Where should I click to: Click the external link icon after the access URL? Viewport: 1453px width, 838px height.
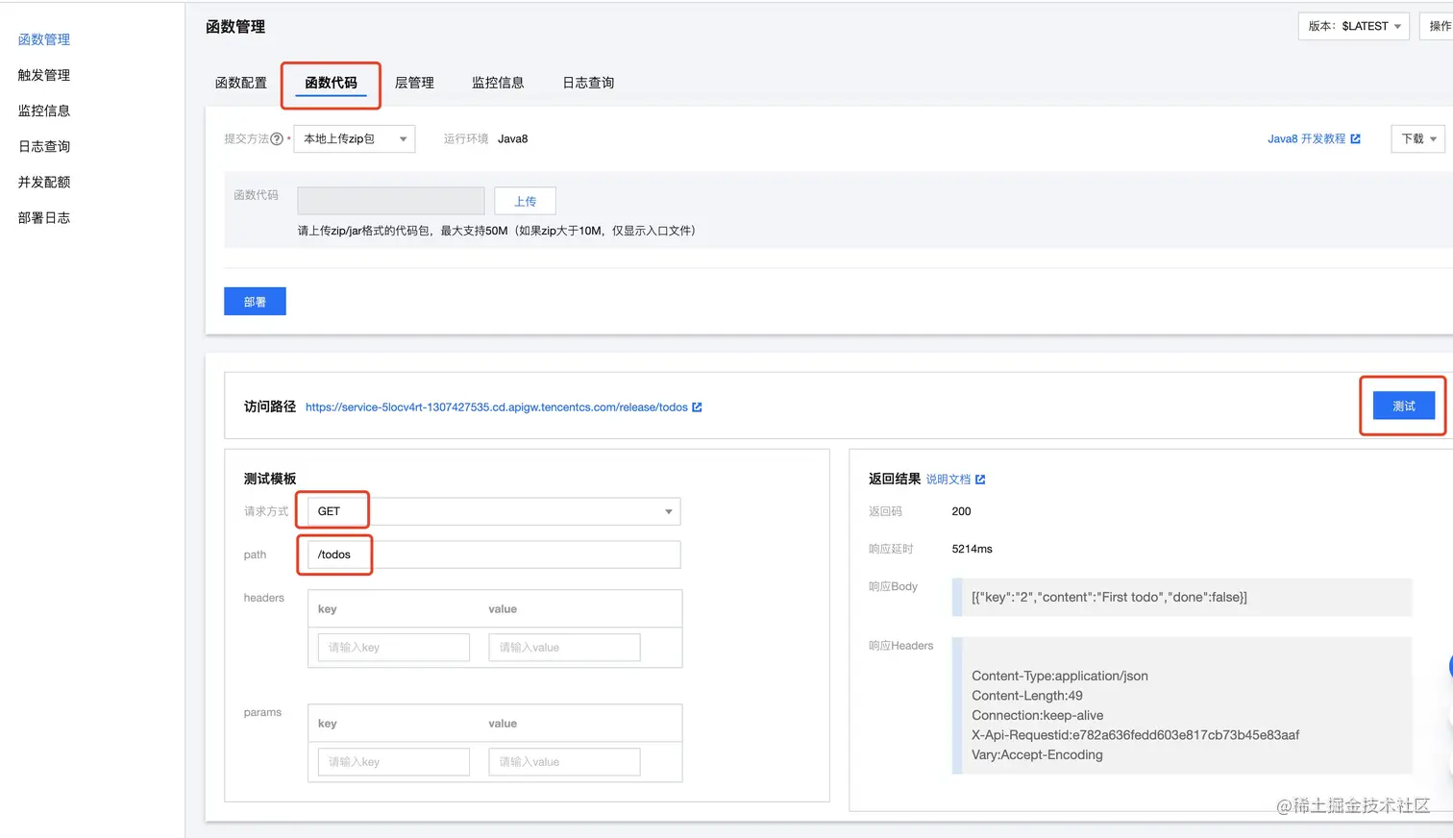(697, 407)
